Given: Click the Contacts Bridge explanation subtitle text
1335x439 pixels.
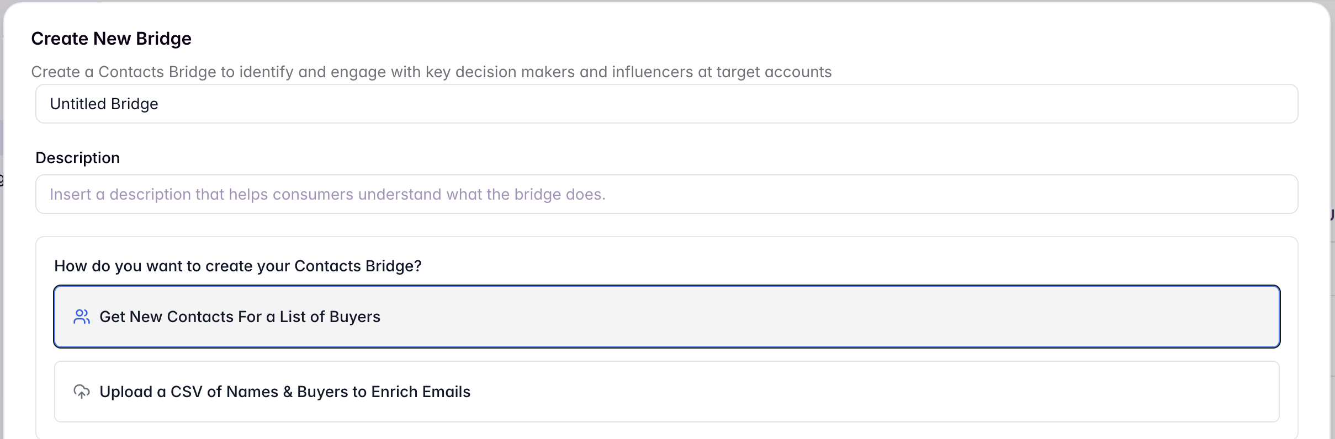Looking at the screenshot, I should (432, 71).
